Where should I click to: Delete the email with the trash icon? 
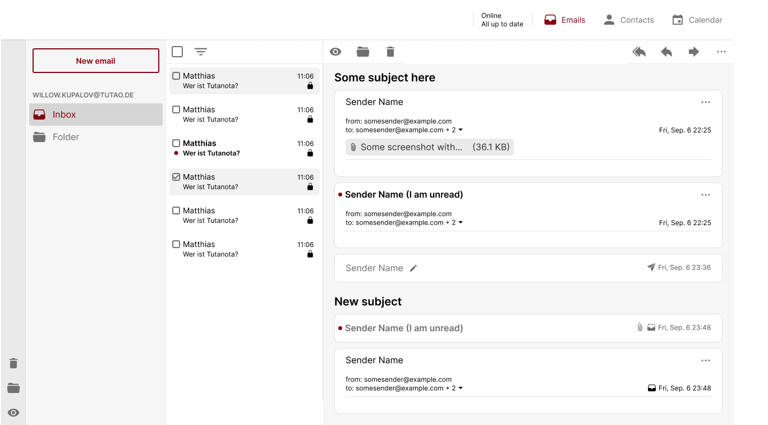point(390,51)
